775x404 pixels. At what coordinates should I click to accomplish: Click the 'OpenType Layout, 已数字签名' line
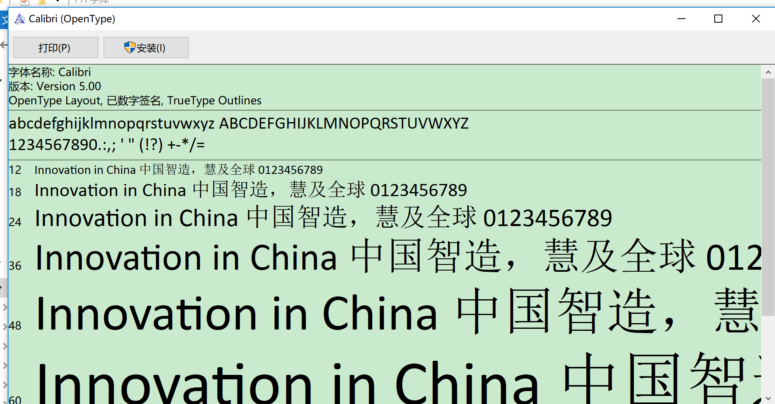coord(135,100)
